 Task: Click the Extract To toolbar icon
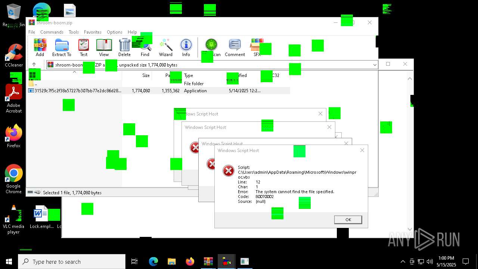[x=62, y=47]
